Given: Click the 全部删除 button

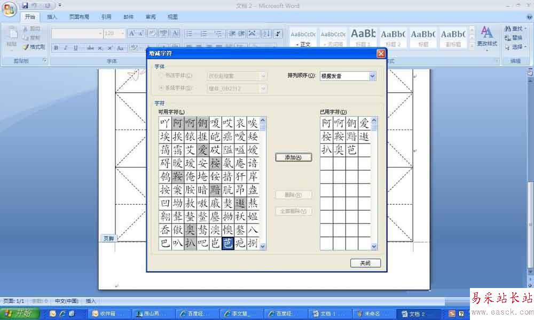Looking at the screenshot, I should [x=293, y=211].
